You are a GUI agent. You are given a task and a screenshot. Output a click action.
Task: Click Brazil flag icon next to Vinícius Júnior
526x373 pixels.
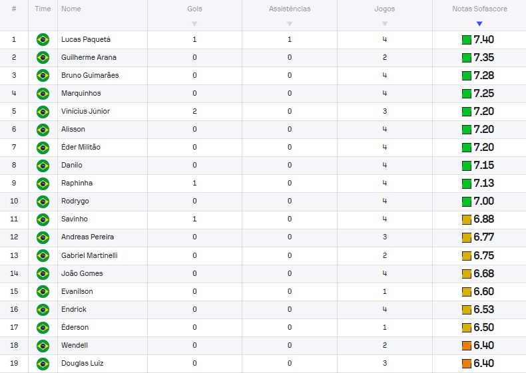point(43,112)
